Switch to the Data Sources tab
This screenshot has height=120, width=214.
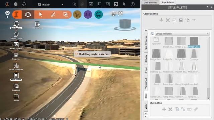150,2
